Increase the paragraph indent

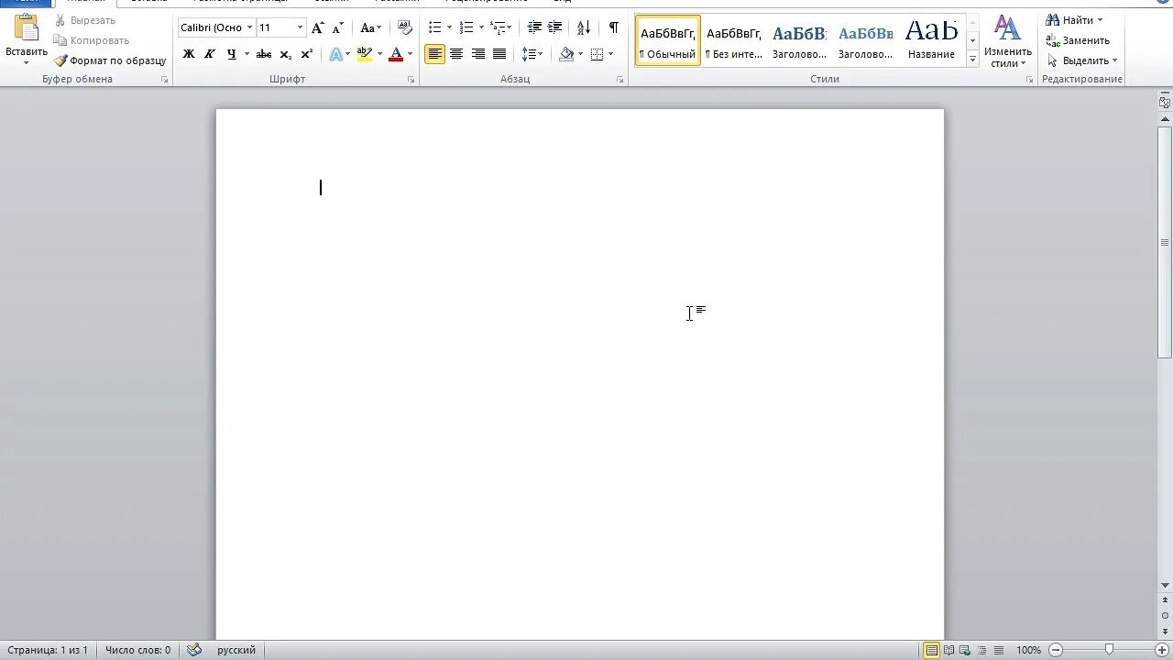tap(554, 27)
